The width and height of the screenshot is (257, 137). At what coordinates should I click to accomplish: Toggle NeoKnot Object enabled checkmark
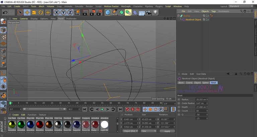click(208, 19)
